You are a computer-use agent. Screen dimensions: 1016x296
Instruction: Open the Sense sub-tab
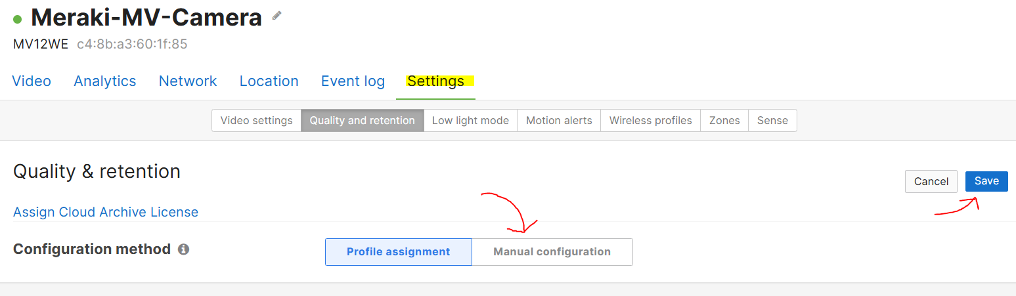coord(772,121)
